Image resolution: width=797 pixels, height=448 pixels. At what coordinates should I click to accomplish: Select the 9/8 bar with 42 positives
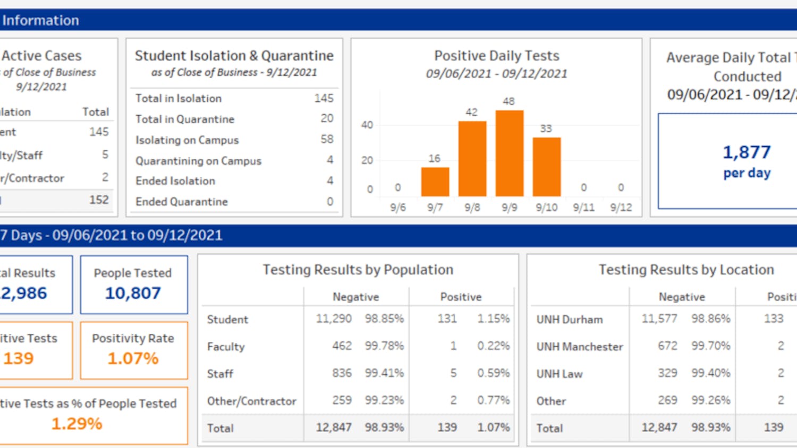click(x=472, y=159)
